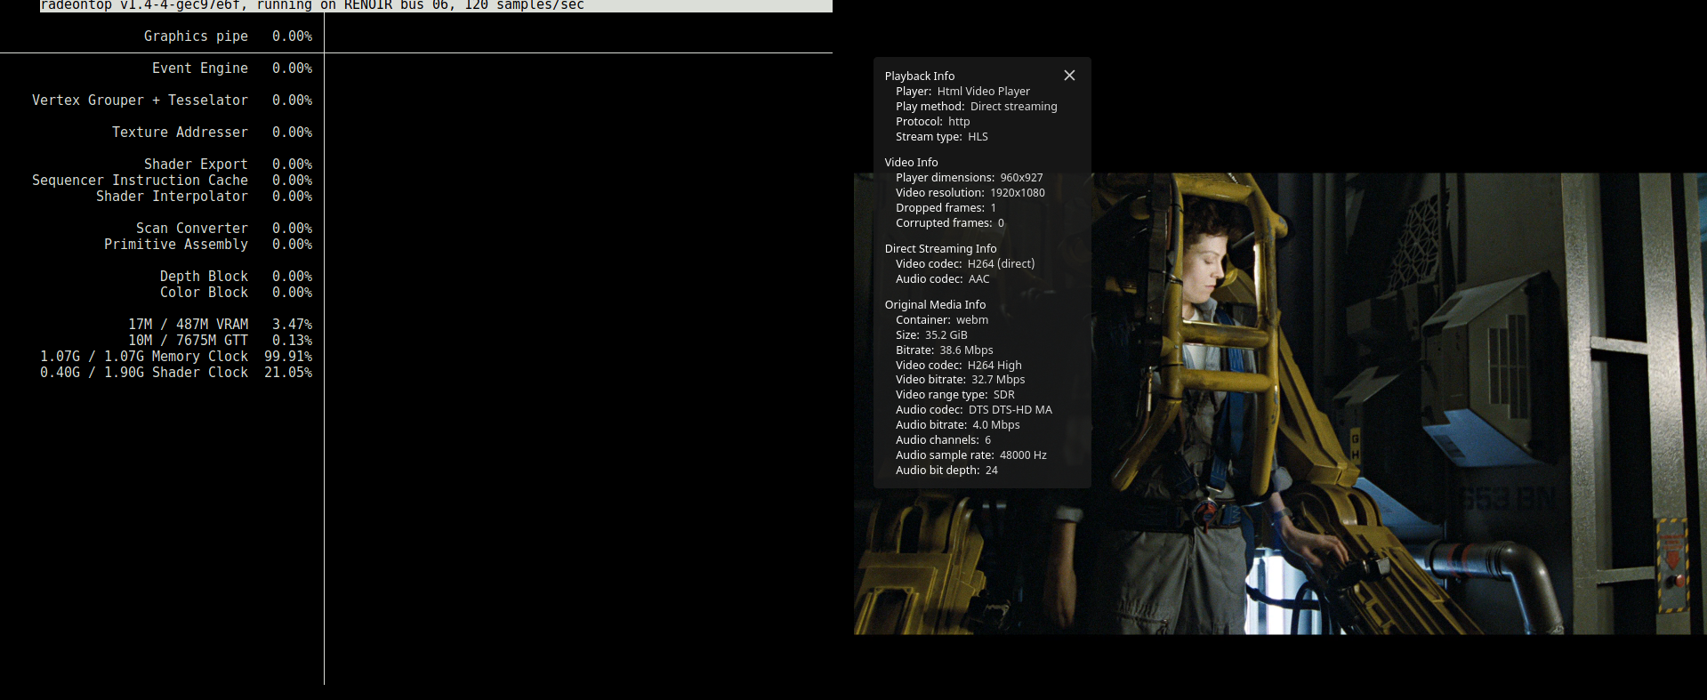Select the Play method Direct streaming line
Image resolution: width=1707 pixels, height=700 pixels.
[x=976, y=107]
